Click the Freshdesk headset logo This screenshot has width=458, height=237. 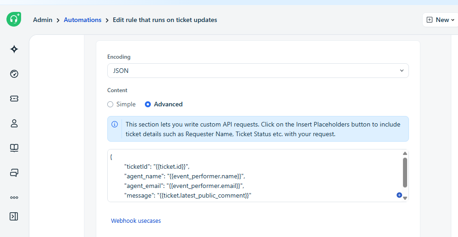point(14,19)
